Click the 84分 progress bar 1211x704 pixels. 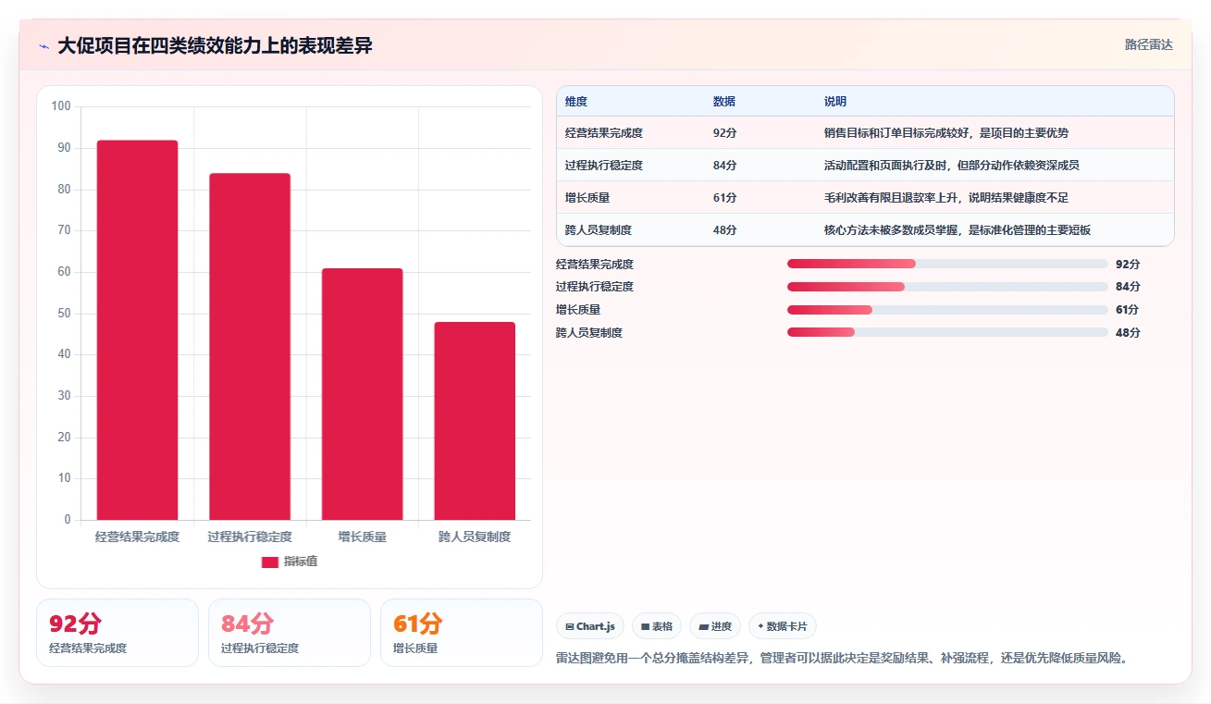coord(947,287)
